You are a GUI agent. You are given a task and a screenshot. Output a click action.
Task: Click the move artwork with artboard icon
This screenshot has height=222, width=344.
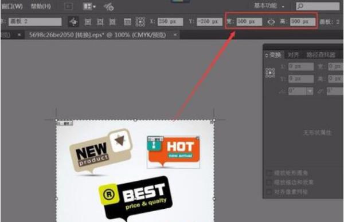click(x=73, y=22)
